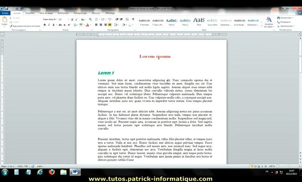Open the Word help icon
Image resolution: width=302 pixels, height=182 pixels.
(x=300, y=13)
